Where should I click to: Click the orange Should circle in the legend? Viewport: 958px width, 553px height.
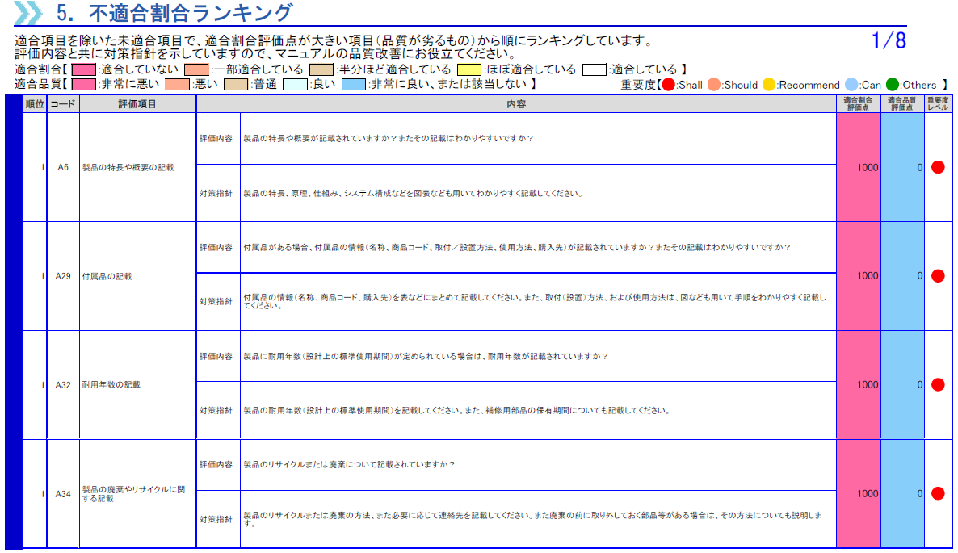[x=713, y=84]
